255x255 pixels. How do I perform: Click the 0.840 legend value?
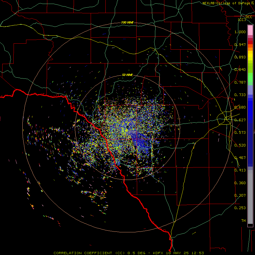click(240, 70)
